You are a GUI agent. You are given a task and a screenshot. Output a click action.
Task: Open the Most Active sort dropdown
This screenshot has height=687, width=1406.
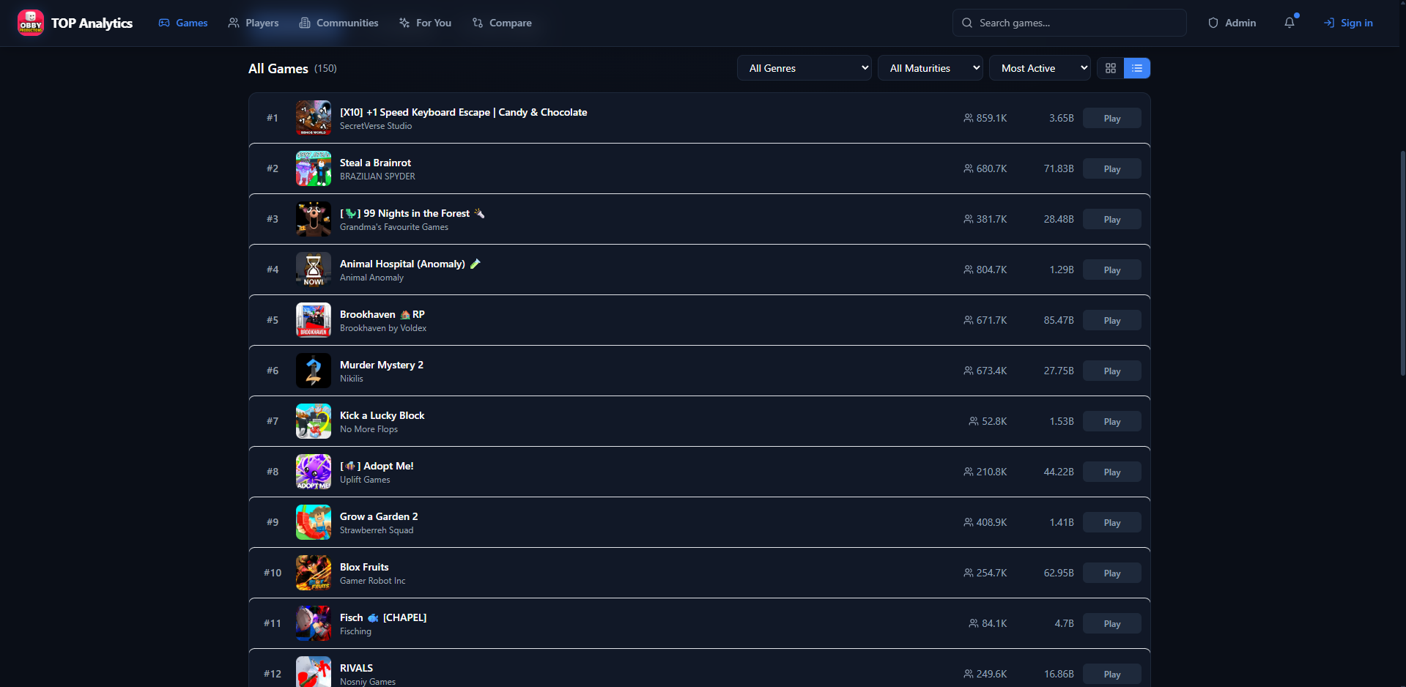click(x=1040, y=68)
